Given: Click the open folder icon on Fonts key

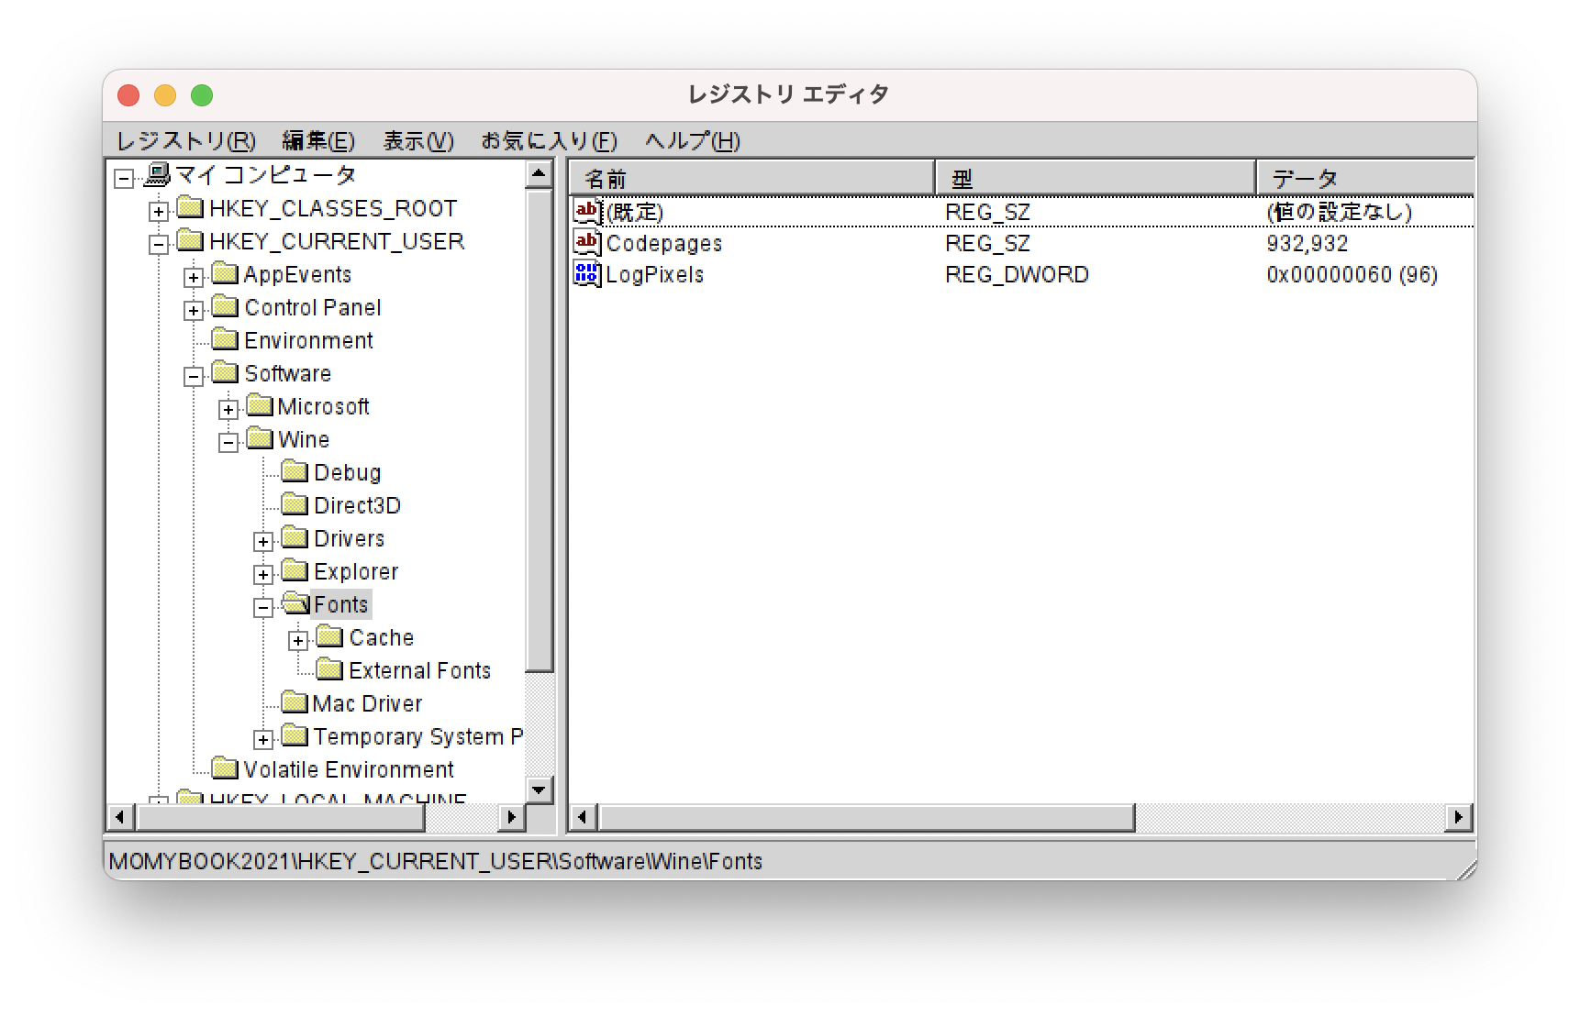Looking at the screenshot, I should 295,603.
